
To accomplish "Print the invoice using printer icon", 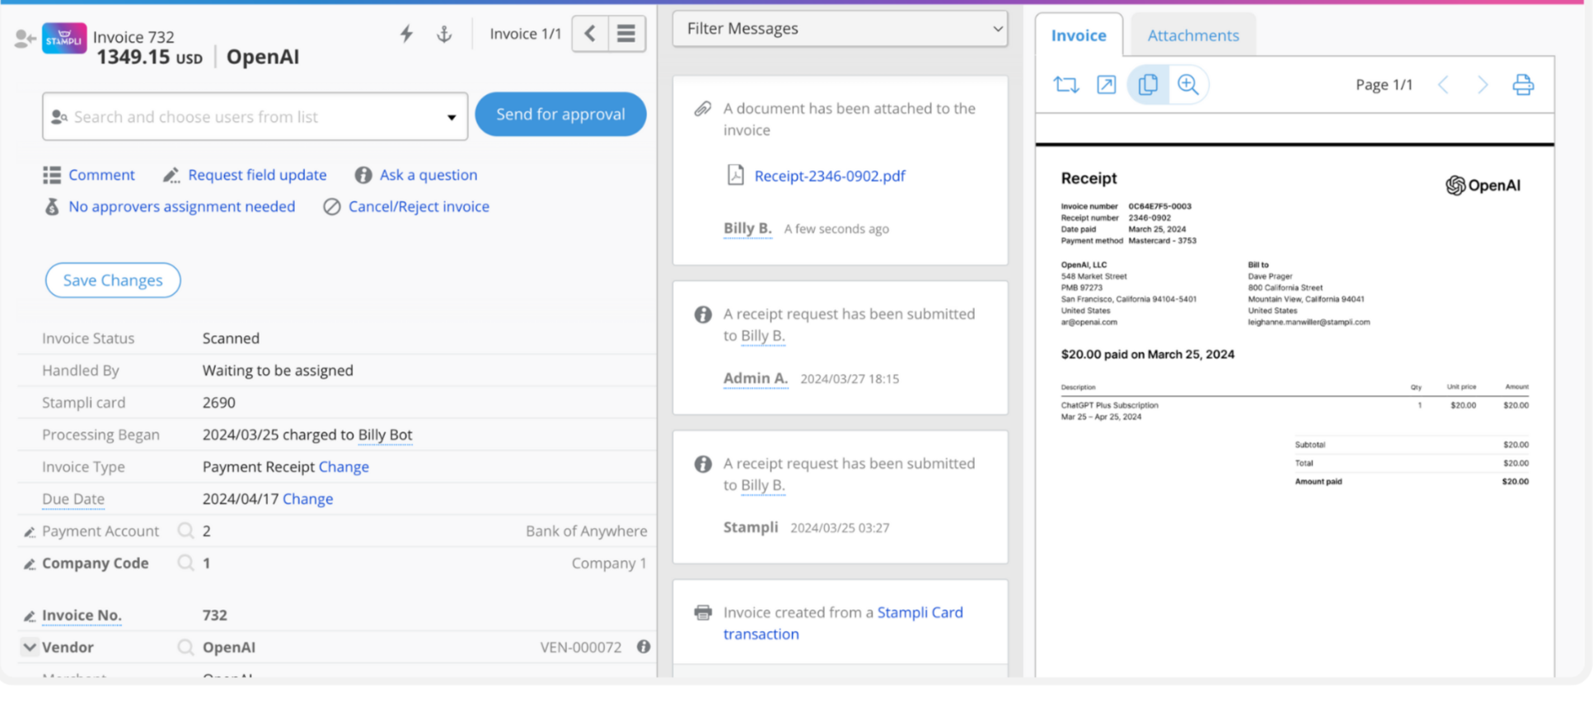I will tap(1523, 84).
